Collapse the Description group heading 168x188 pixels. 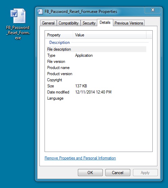point(60,42)
